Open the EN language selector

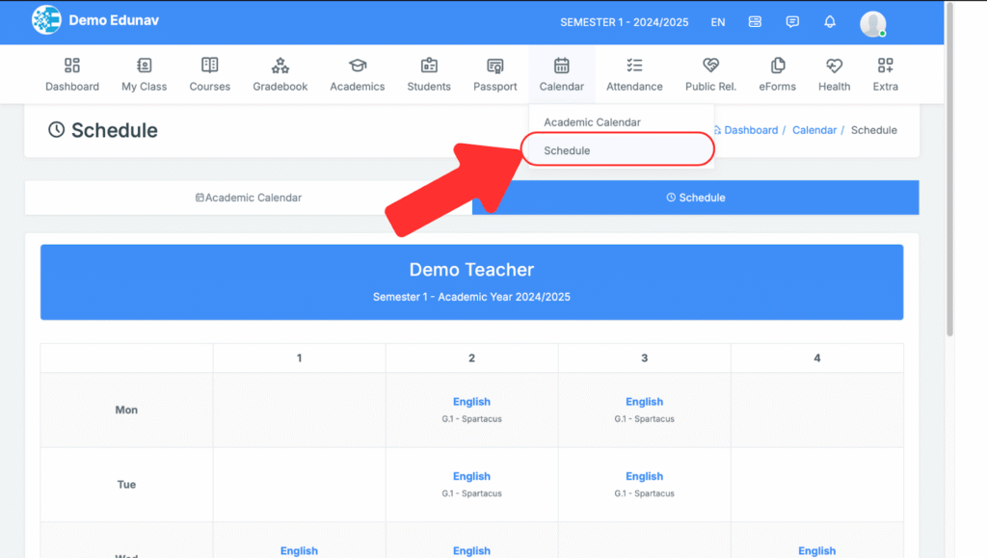coord(718,22)
